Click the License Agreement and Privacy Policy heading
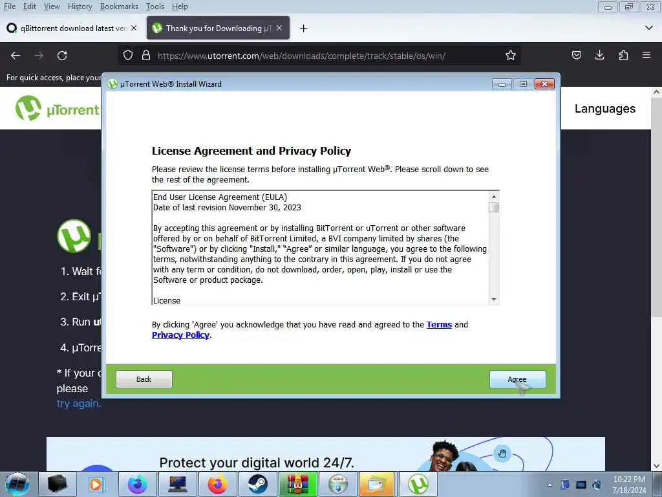Viewport: 662px width, 497px height. [251, 151]
